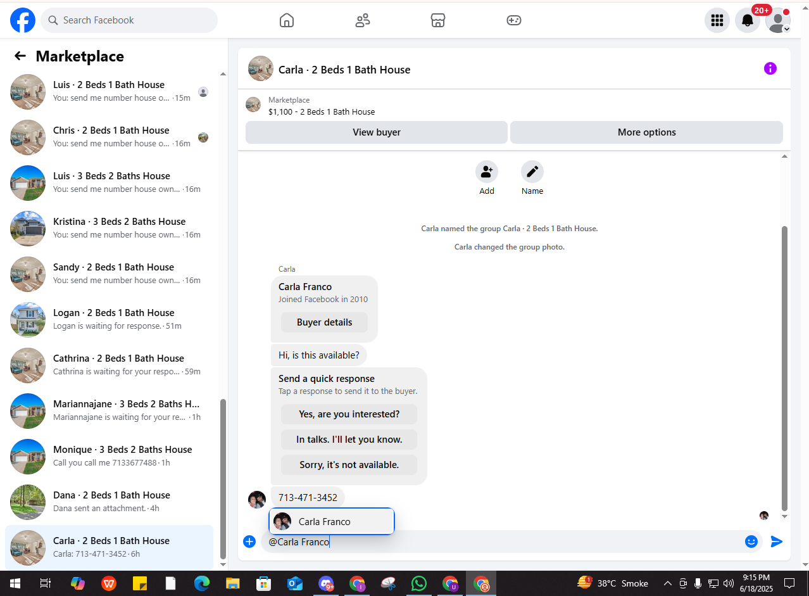
Task: Open Microsoft Edge from the taskbar
Action: [201, 583]
